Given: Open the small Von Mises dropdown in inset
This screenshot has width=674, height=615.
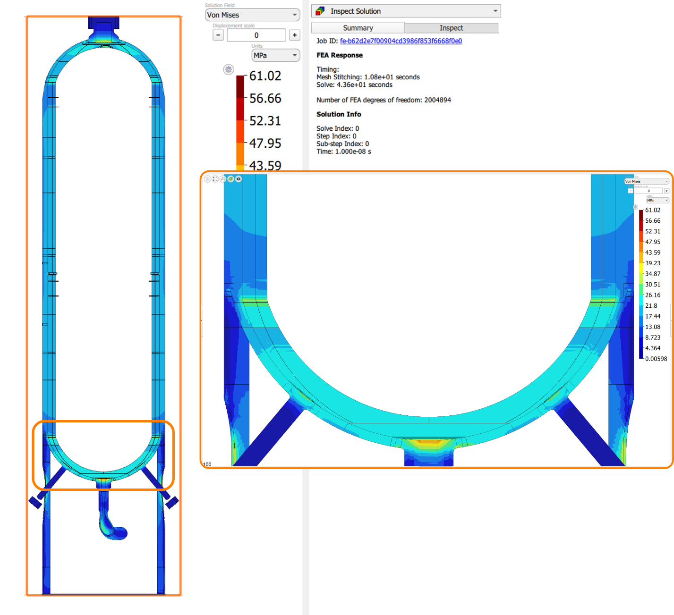Looking at the screenshot, I should click(647, 181).
